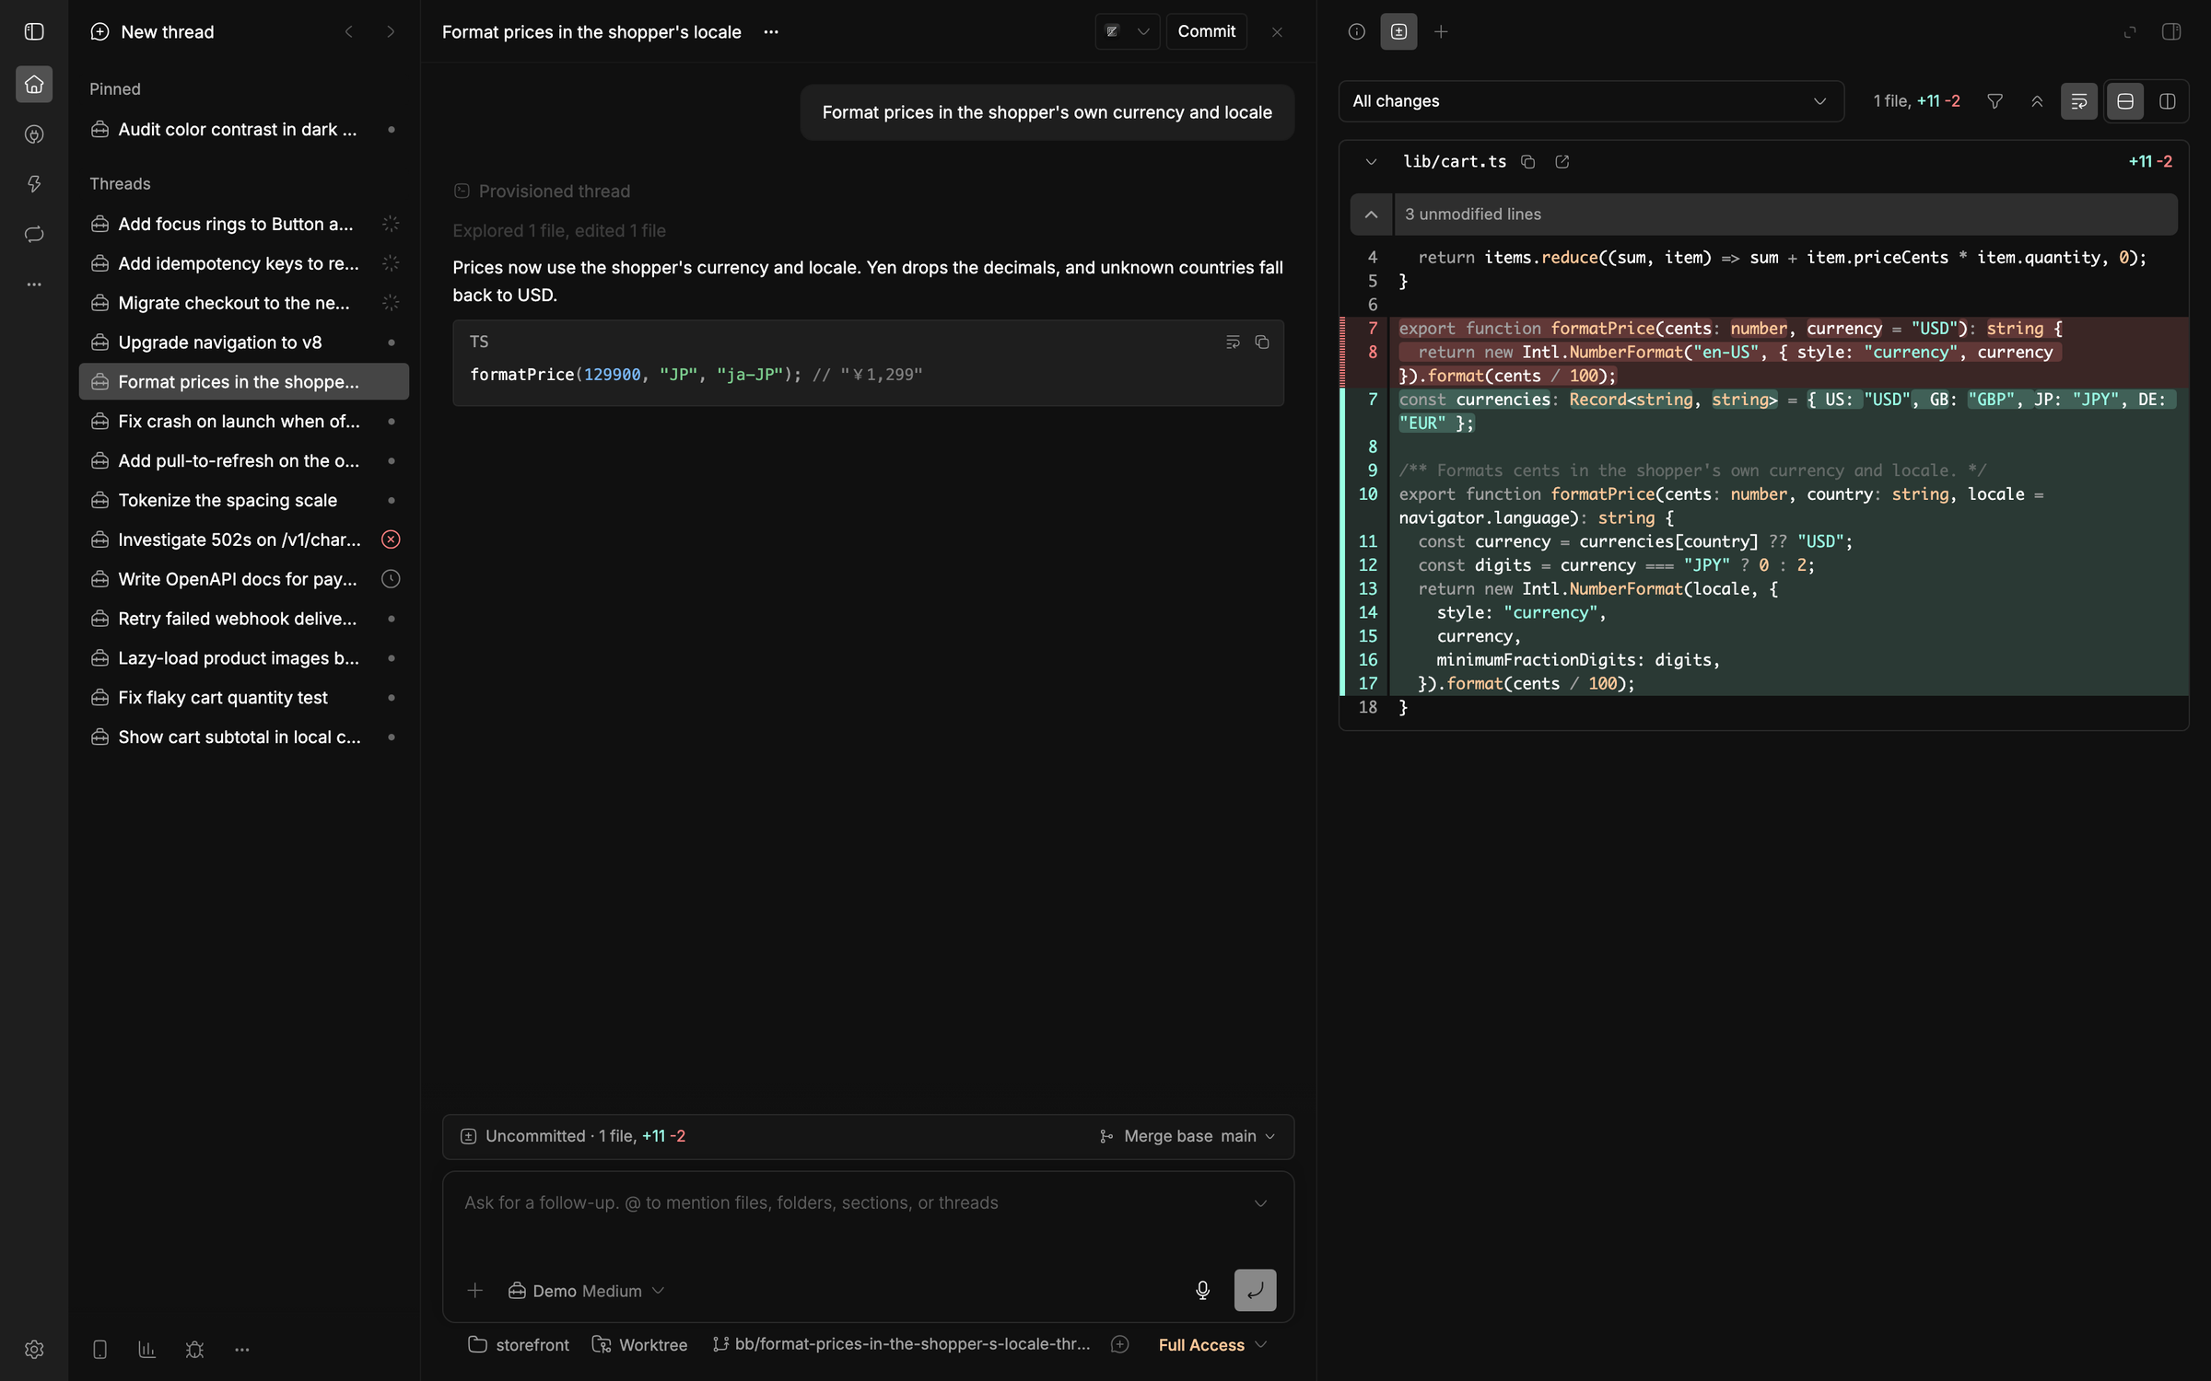Open the Fix flaky cart quantity test thread
Viewport: 2211px width, 1381px height.
click(x=244, y=698)
